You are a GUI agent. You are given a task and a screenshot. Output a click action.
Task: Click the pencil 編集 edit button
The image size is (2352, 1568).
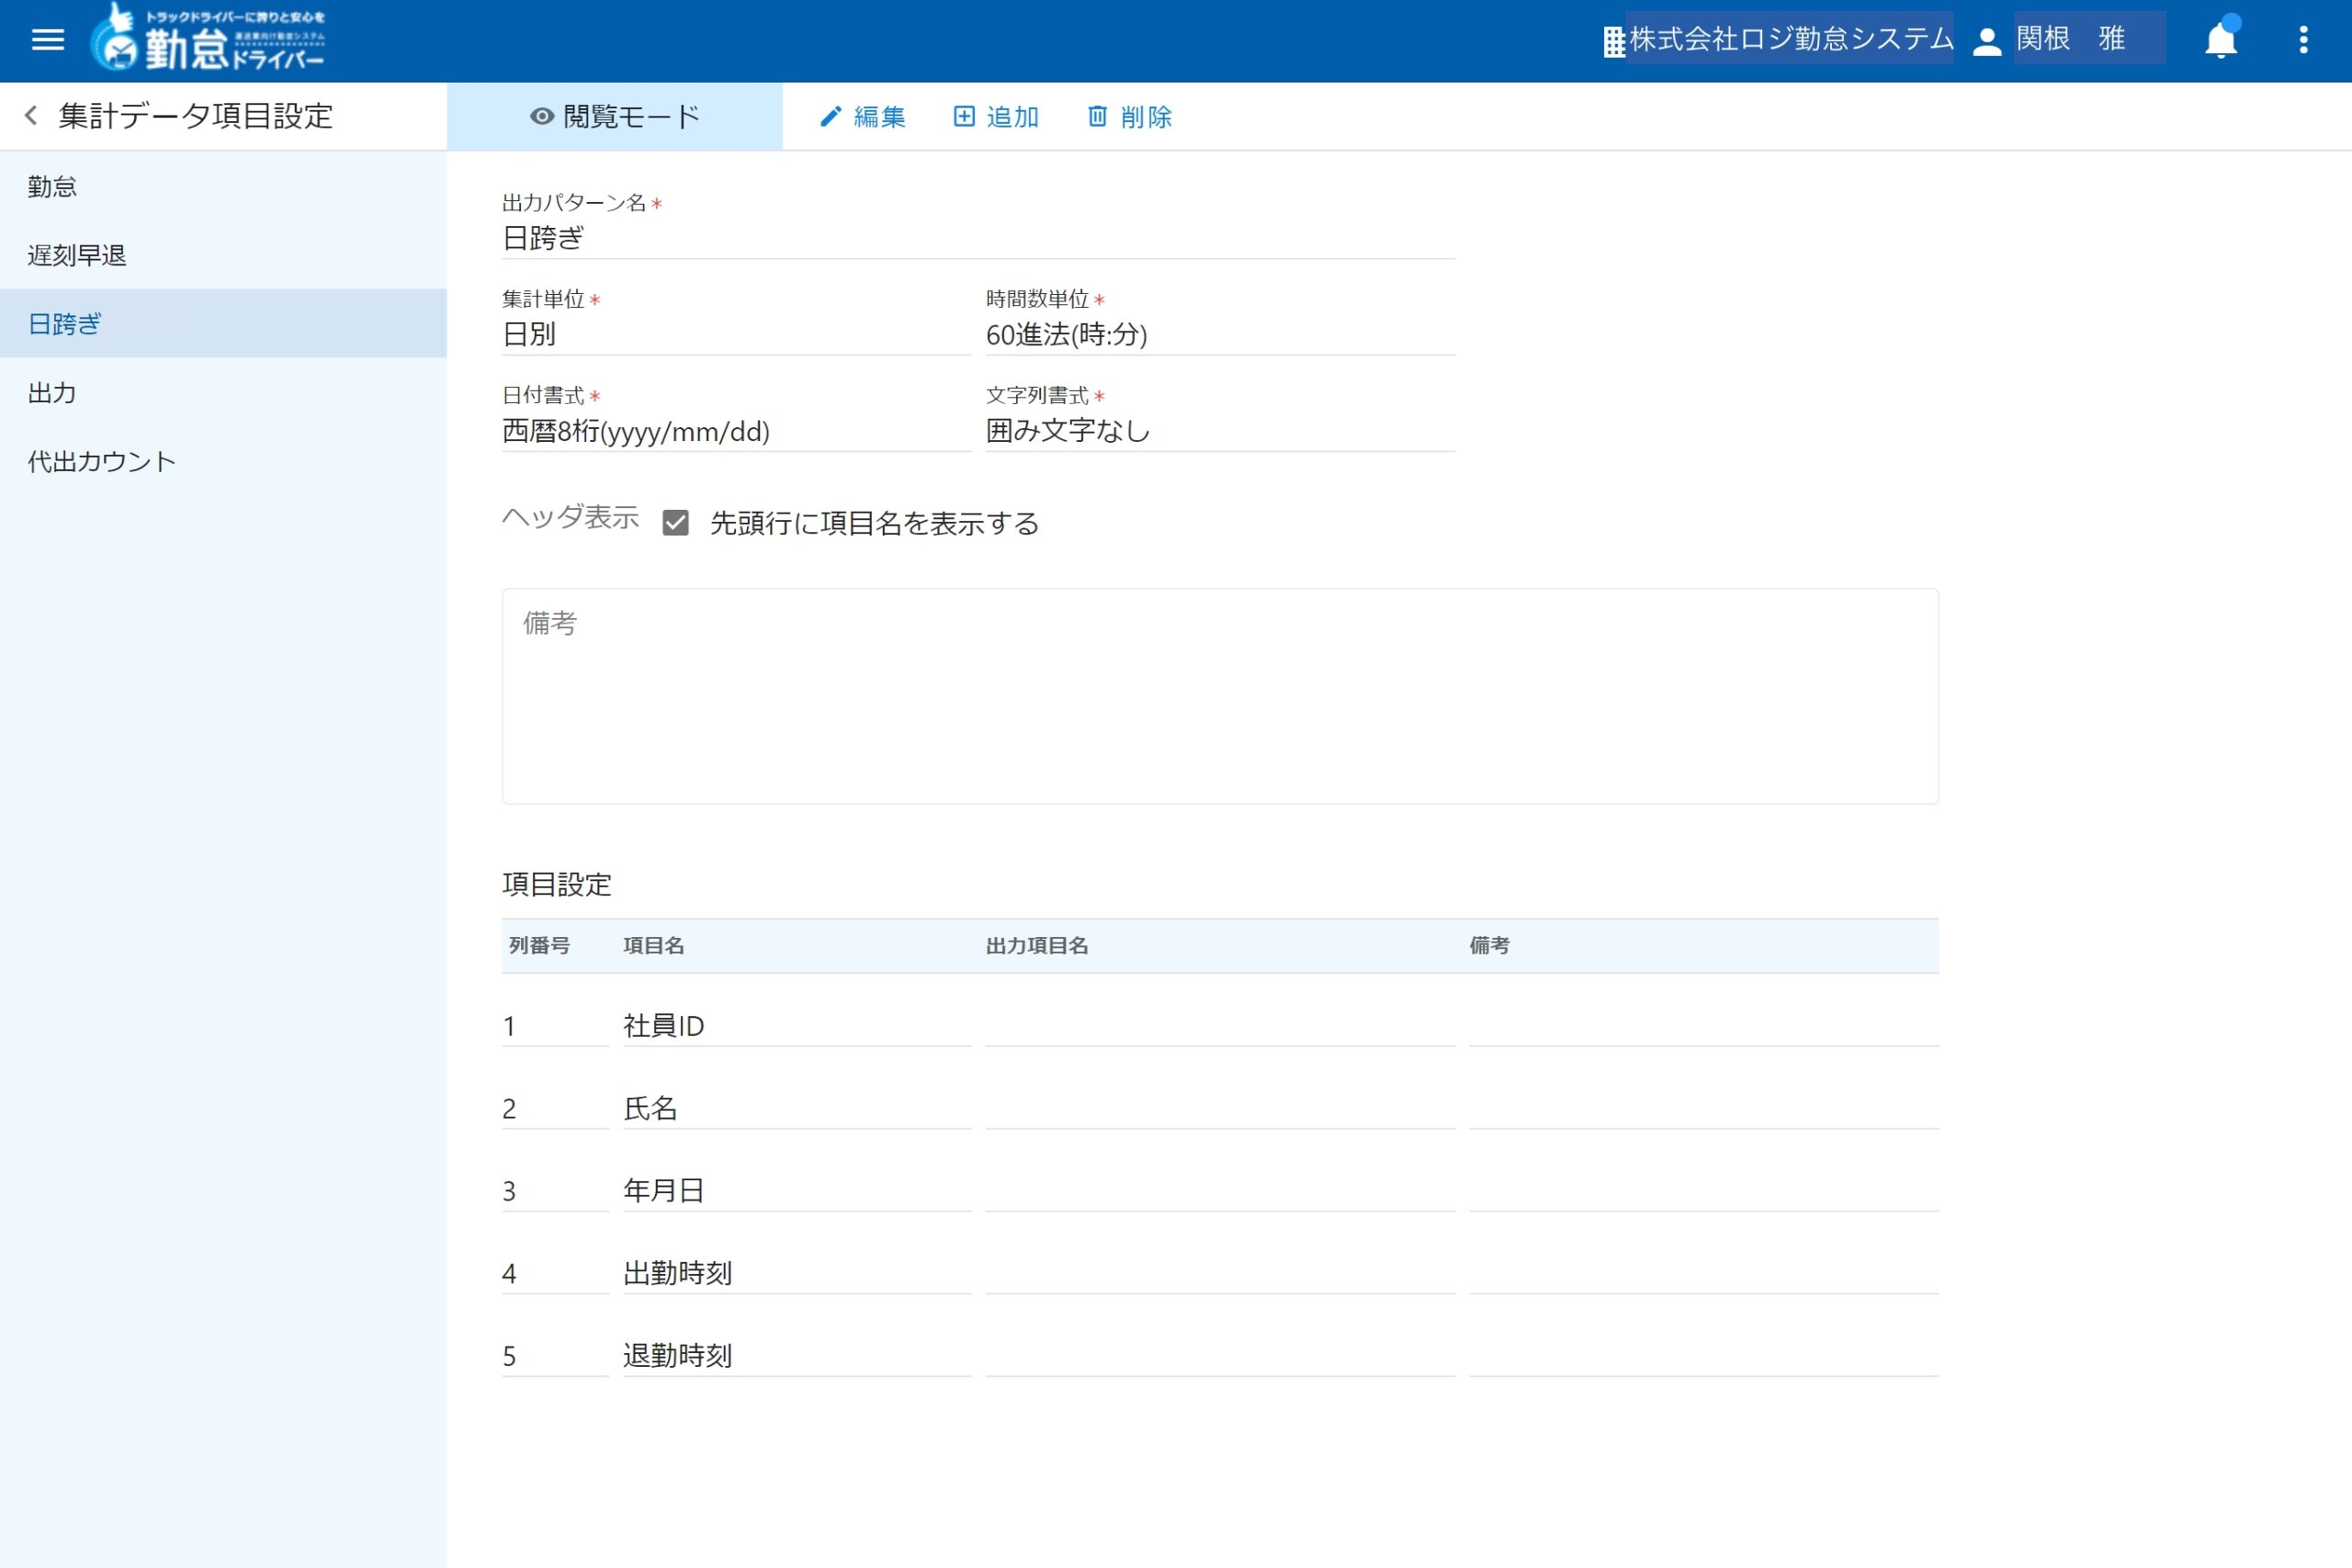[x=862, y=117]
